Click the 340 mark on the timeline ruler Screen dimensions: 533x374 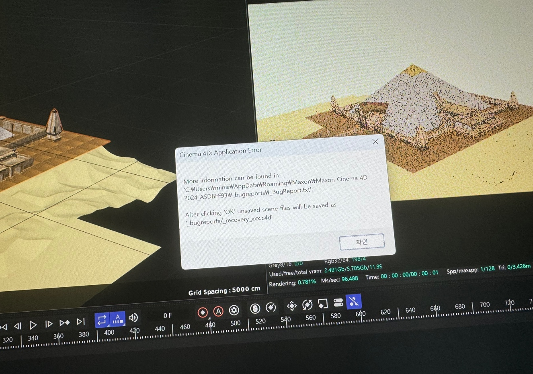click(33, 338)
